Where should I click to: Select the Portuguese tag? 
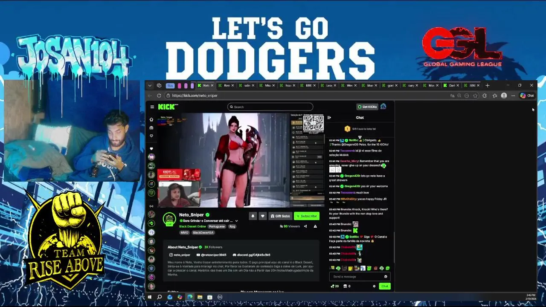(217, 226)
